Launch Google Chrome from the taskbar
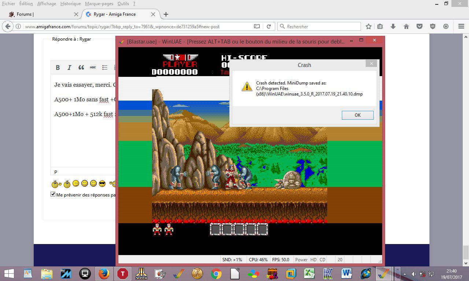The image size is (469, 281). (216, 274)
